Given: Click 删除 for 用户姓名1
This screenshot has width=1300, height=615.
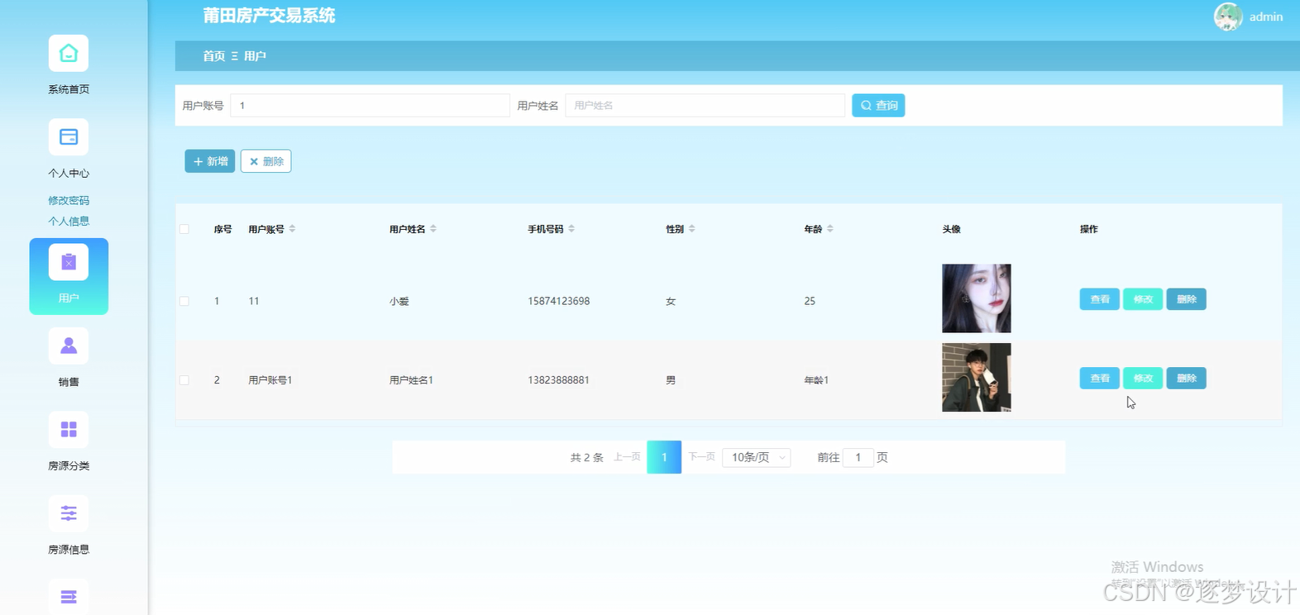Looking at the screenshot, I should click(x=1187, y=378).
